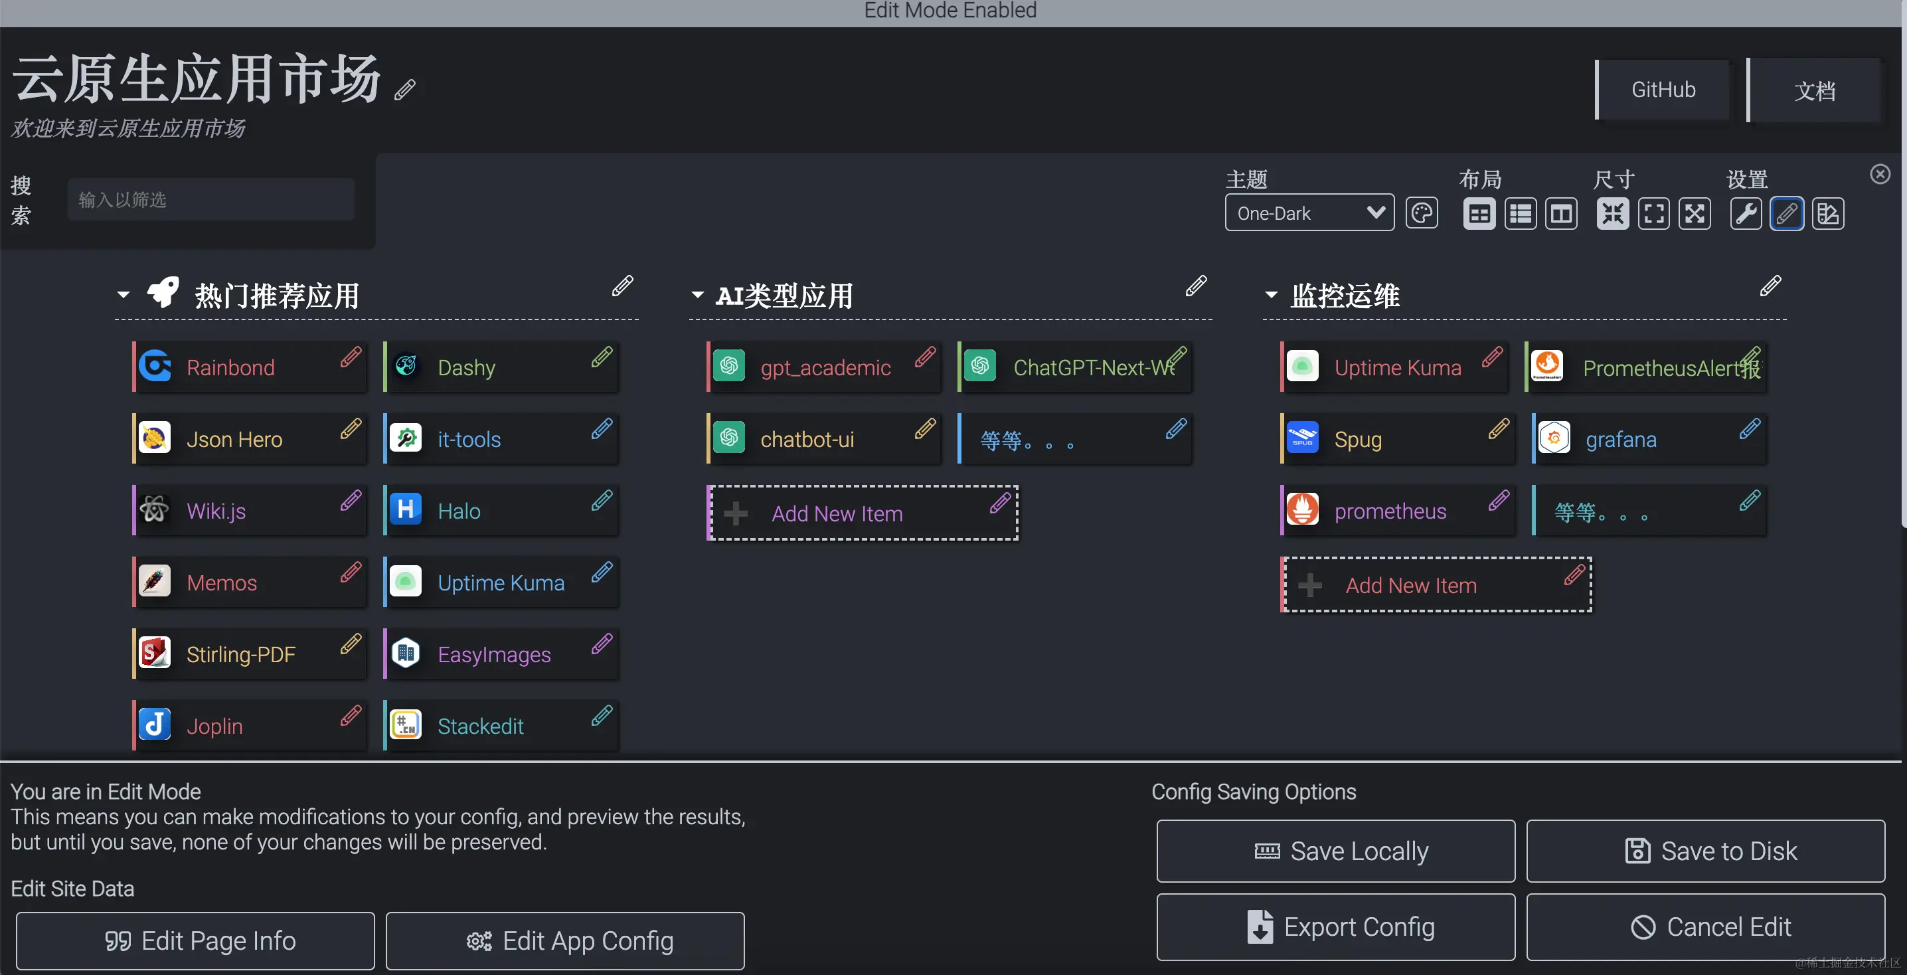This screenshot has height=975, width=1907.
Task: Edit the grafana item
Action: pos(1750,428)
